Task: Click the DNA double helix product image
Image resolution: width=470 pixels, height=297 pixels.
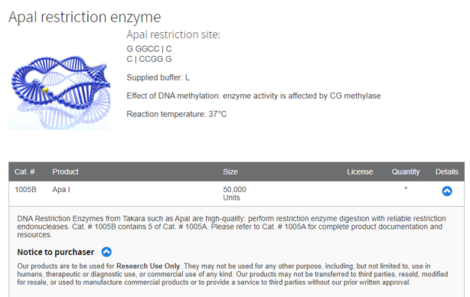Action: coord(60,92)
